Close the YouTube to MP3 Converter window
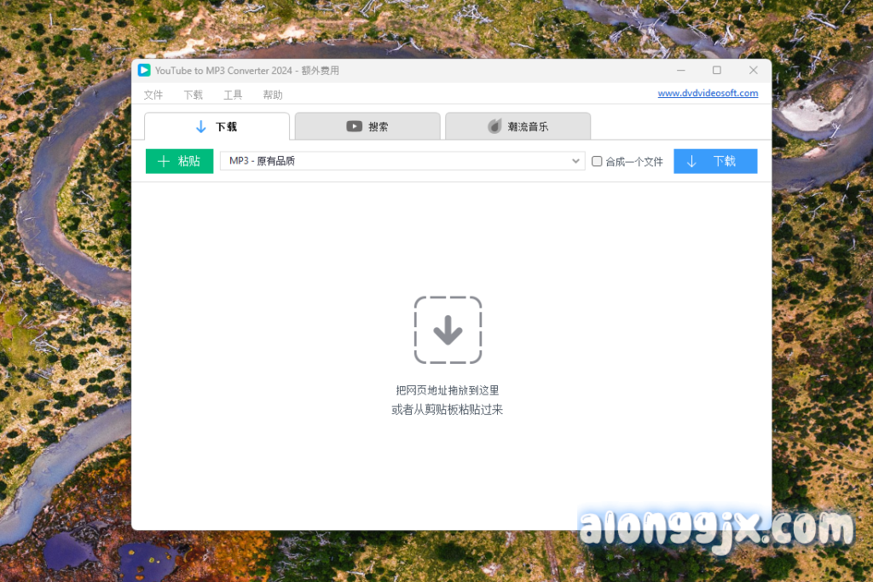 point(754,70)
